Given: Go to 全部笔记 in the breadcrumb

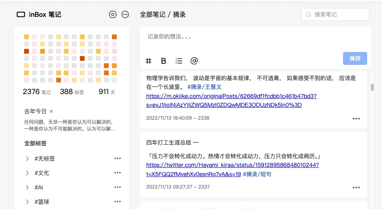Looking at the screenshot, I should pyautogui.click(x=152, y=15).
